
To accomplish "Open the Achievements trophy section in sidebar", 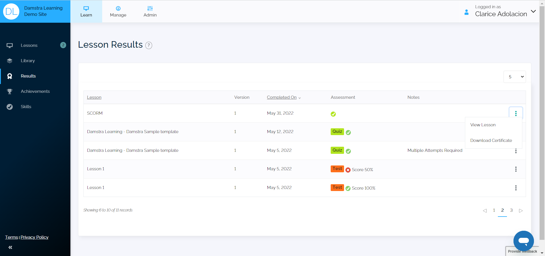I will tap(35, 91).
